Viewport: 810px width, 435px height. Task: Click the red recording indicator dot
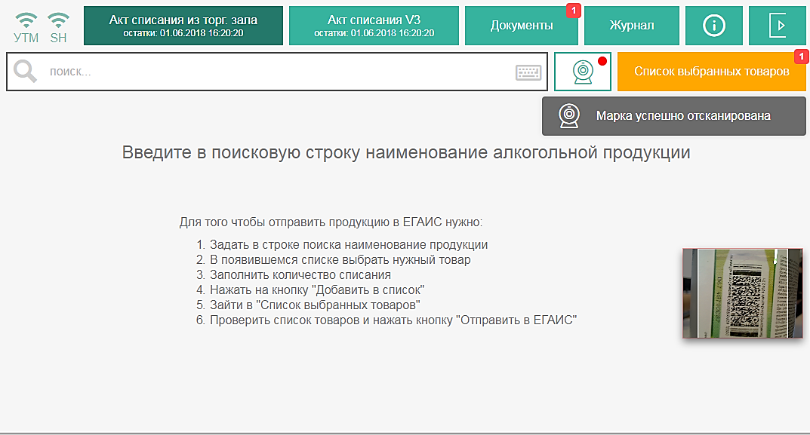point(602,61)
